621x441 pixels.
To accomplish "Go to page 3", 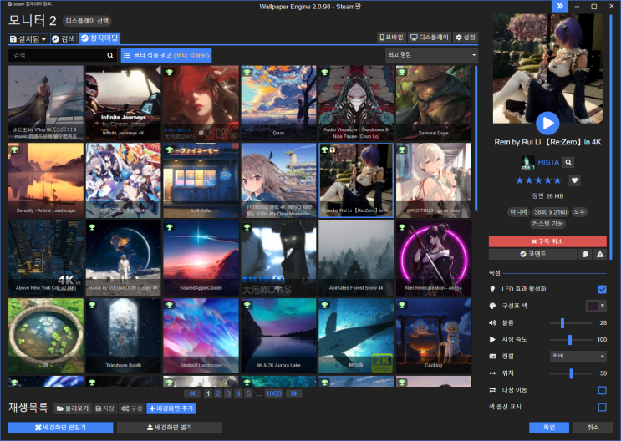I will [x=228, y=393].
